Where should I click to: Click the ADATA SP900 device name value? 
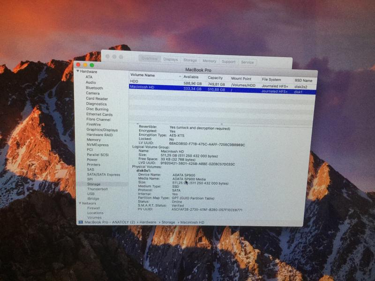click(x=184, y=175)
